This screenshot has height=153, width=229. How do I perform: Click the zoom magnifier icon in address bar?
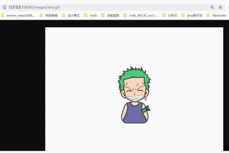coord(212,7)
